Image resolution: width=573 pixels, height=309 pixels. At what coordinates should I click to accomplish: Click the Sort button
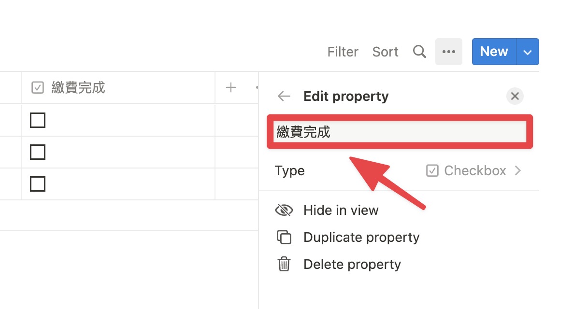[385, 52]
